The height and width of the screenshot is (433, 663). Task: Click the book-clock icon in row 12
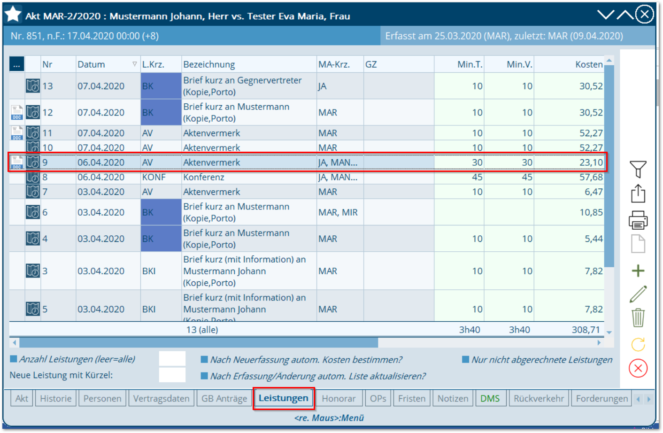point(33,112)
